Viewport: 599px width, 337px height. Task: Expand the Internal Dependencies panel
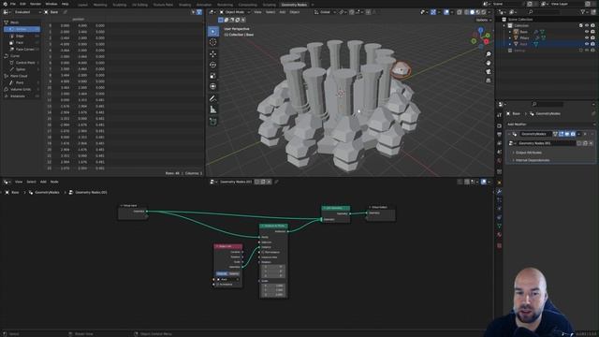click(x=533, y=160)
